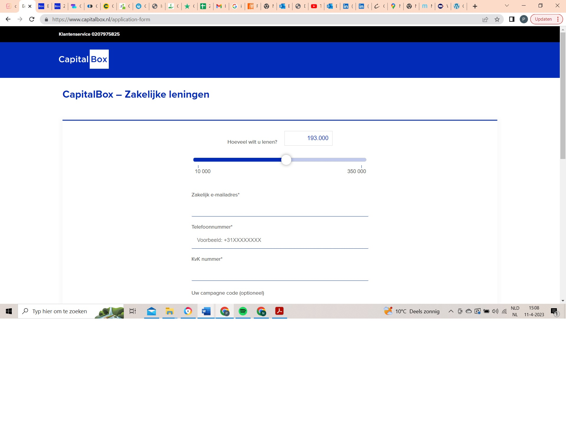Open Spotify from the taskbar
The width and height of the screenshot is (566, 433).
(x=243, y=311)
